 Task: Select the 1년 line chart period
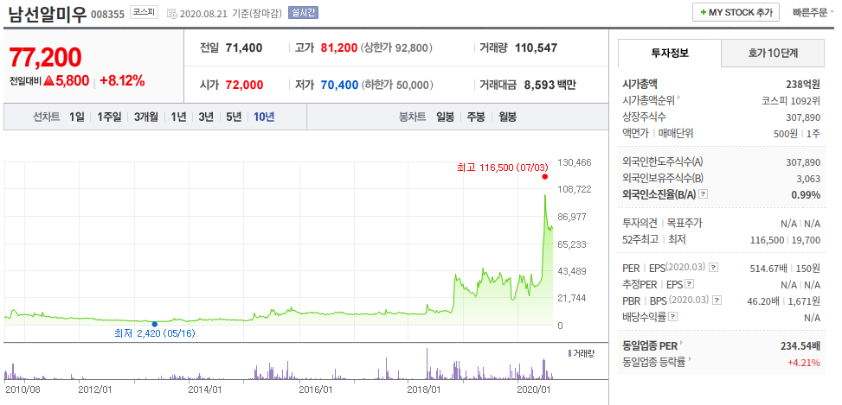pyautogui.click(x=178, y=117)
